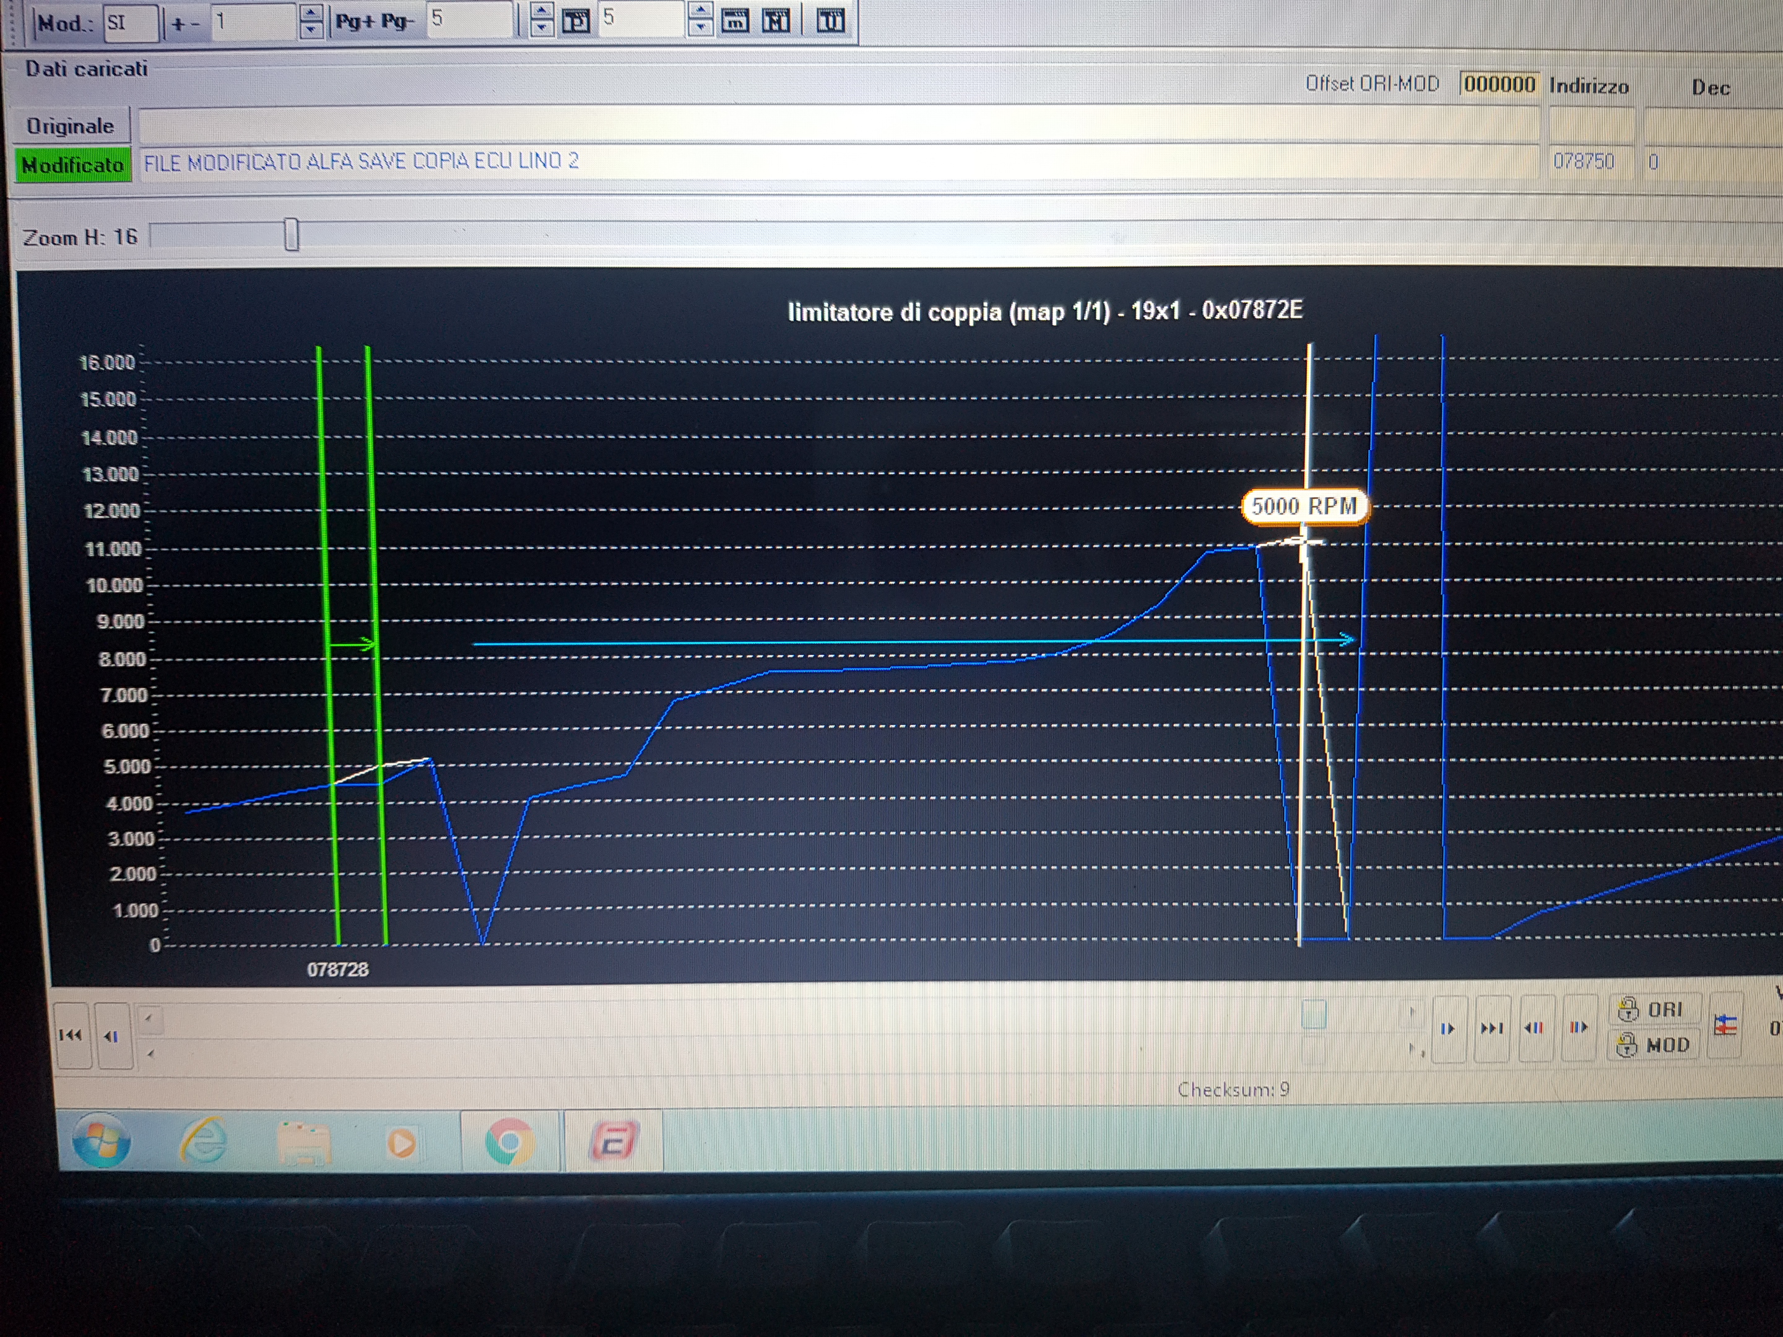Go to previous modified difference
The image size is (1783, 1337).
pyautogui.click(x=1534, y=1028)
